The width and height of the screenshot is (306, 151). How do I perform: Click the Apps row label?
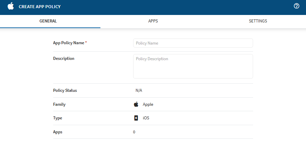click(58, 132)
